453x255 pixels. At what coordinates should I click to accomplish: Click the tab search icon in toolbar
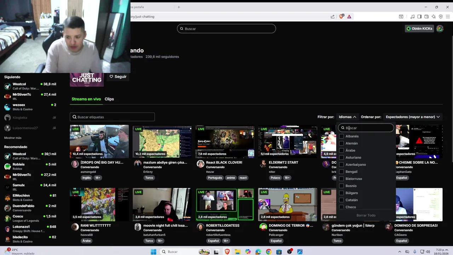coord(401,16)
